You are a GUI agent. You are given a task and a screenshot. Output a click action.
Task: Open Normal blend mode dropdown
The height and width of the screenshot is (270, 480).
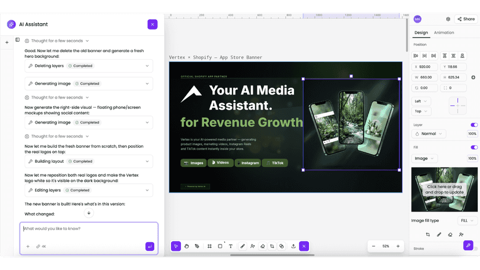(428, 134)
